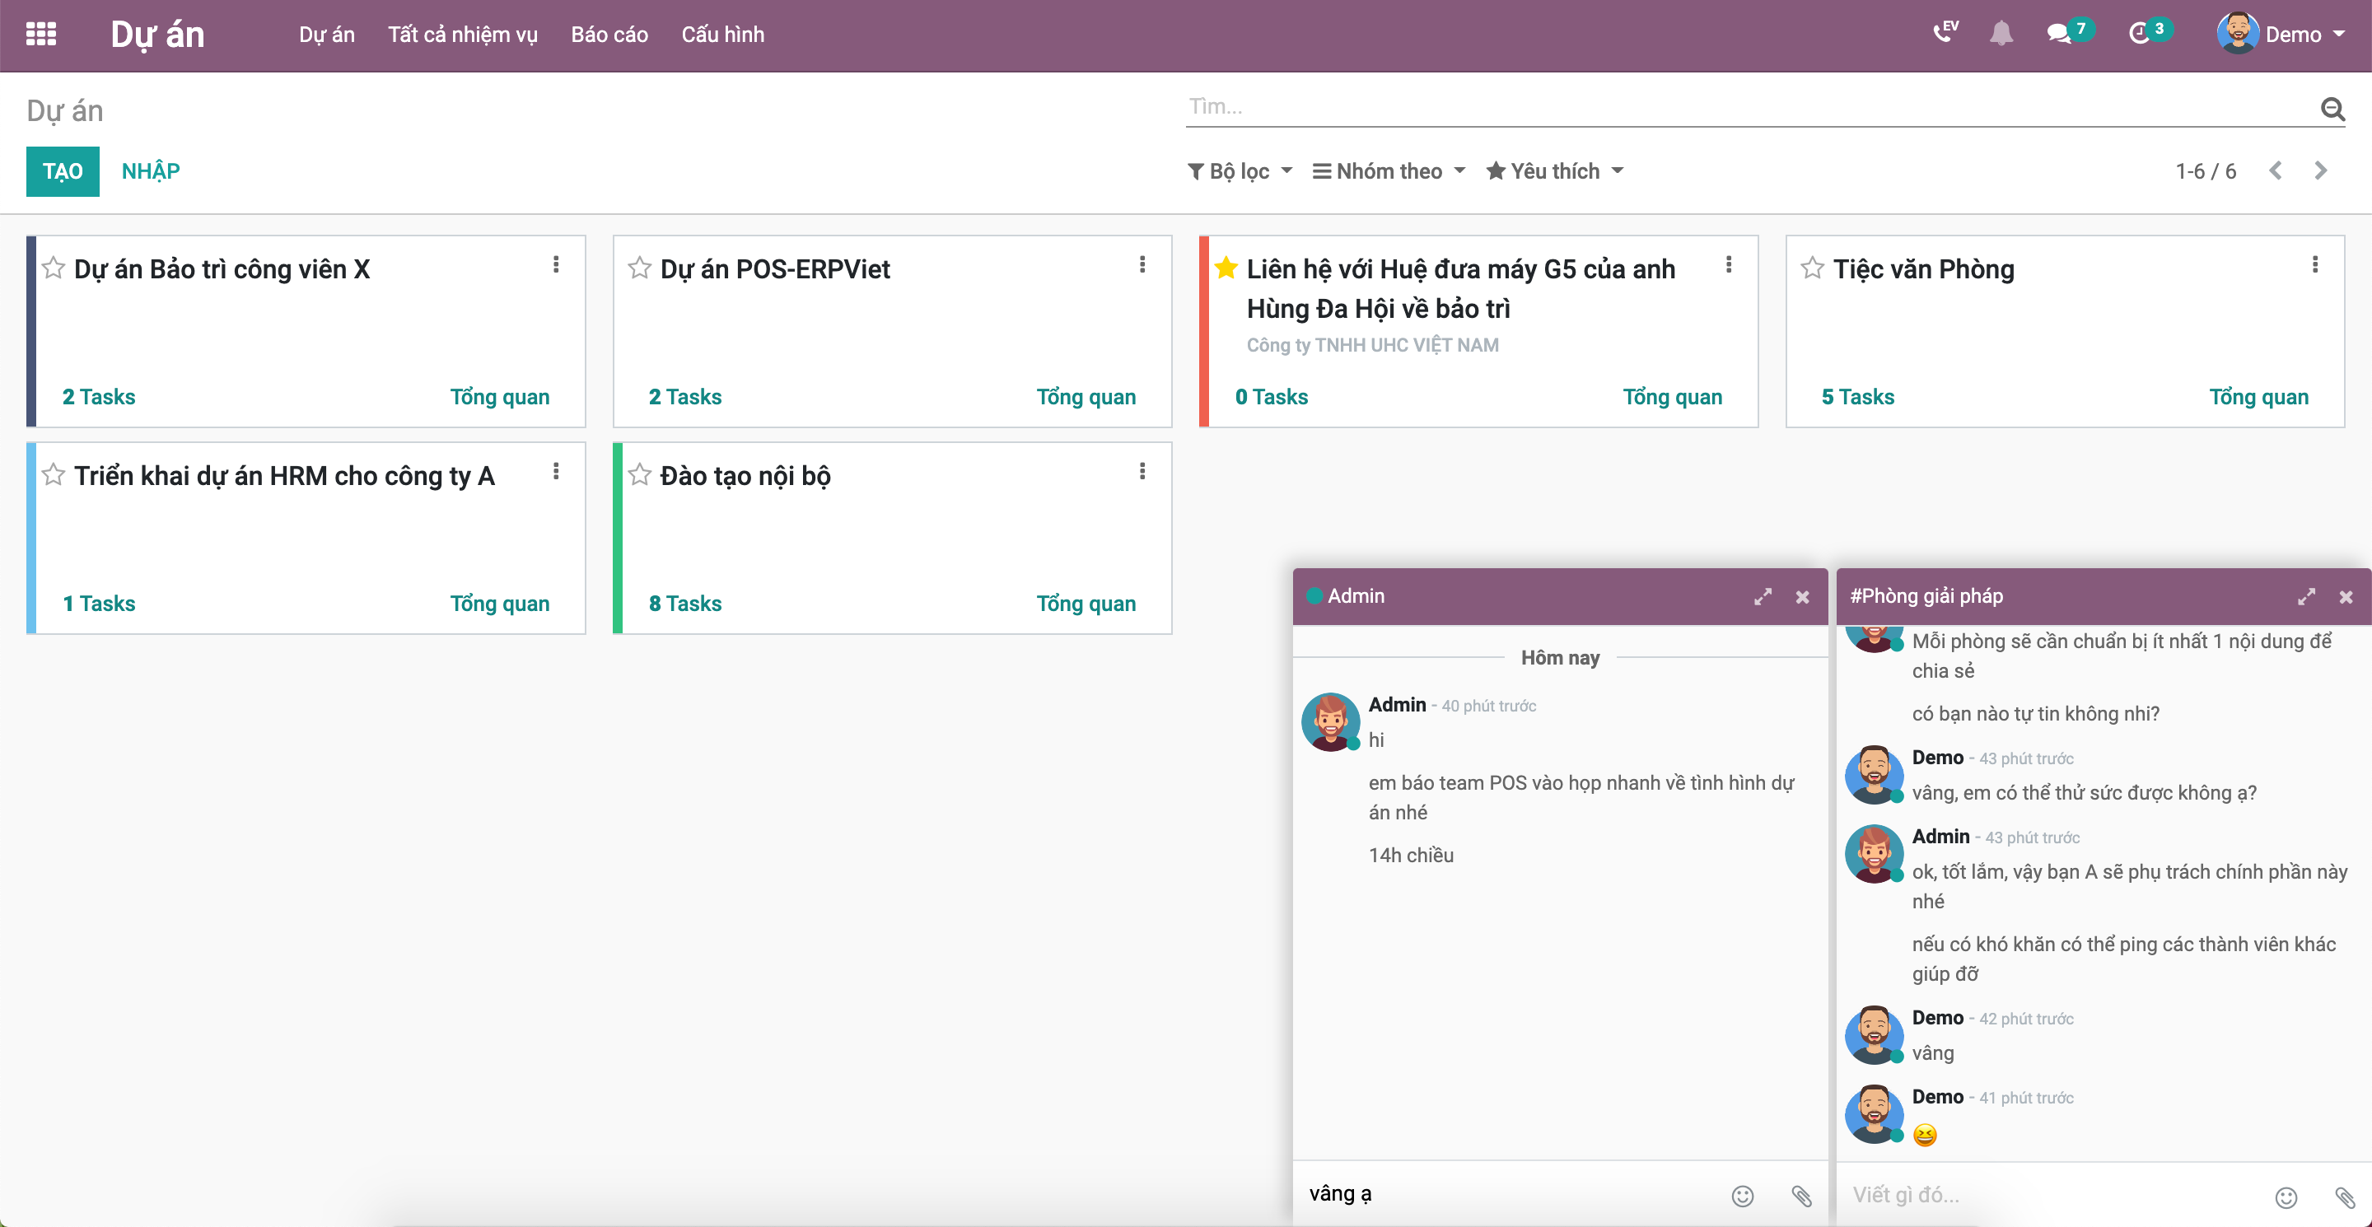Open Tất cả nhiệm vụ menu item
Viewport: 2372px width, 1227px height.
pos(462,35)
